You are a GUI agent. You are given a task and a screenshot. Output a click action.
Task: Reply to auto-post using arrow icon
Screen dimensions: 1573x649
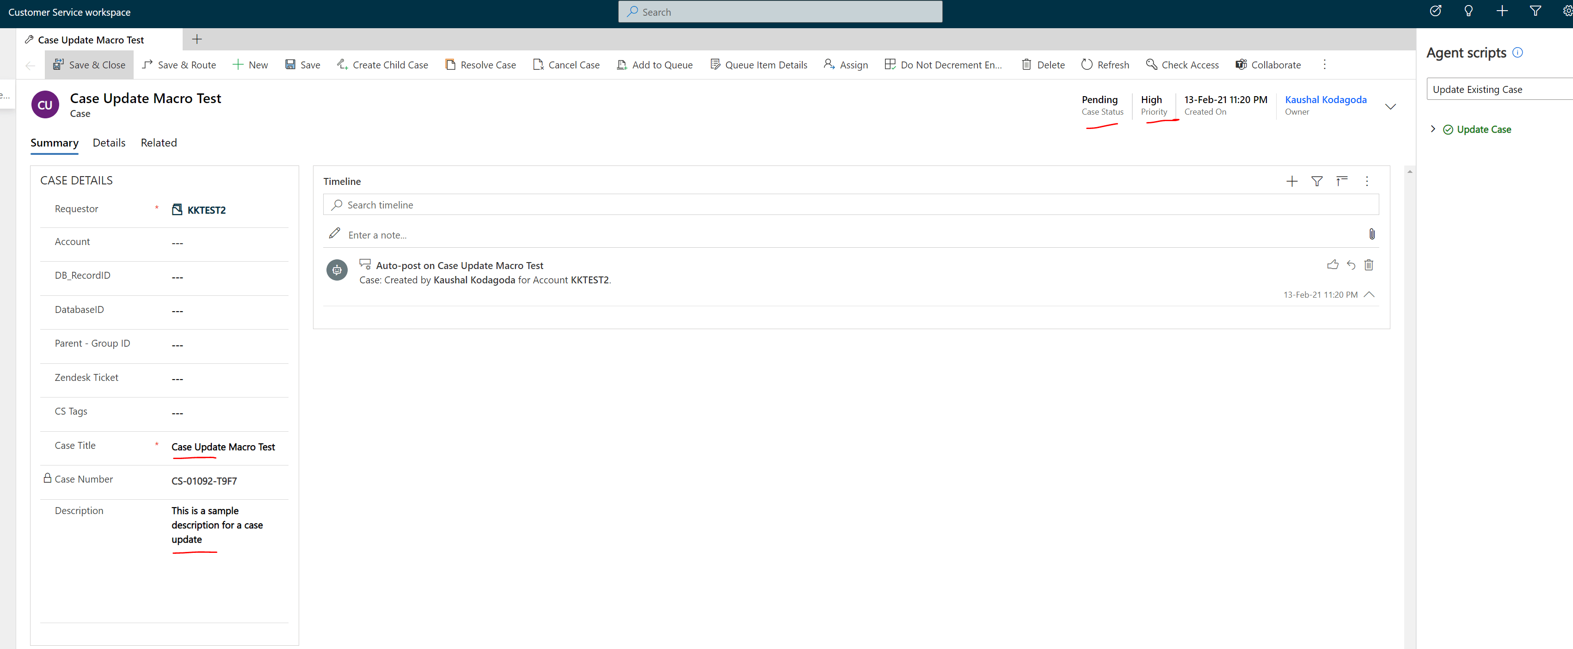click(x=1351, y=265)
